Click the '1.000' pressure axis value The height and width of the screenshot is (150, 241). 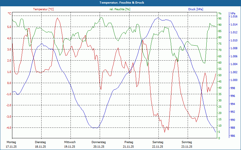(x=234, y=80)
